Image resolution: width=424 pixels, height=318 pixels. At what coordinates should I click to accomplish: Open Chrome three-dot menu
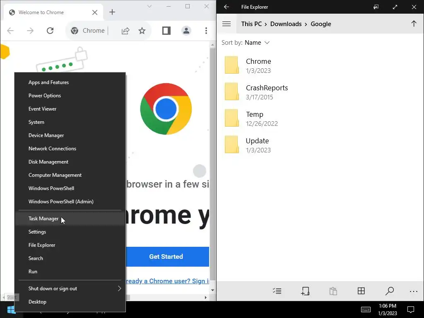[206, 31]
